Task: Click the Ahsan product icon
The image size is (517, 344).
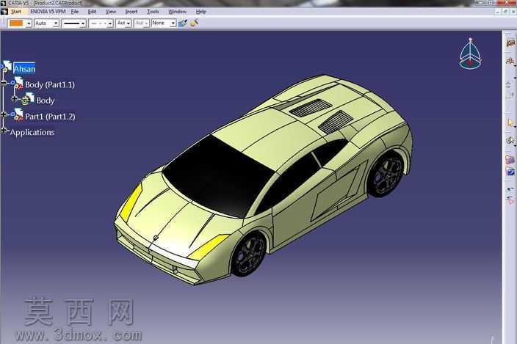Action: 7,66
